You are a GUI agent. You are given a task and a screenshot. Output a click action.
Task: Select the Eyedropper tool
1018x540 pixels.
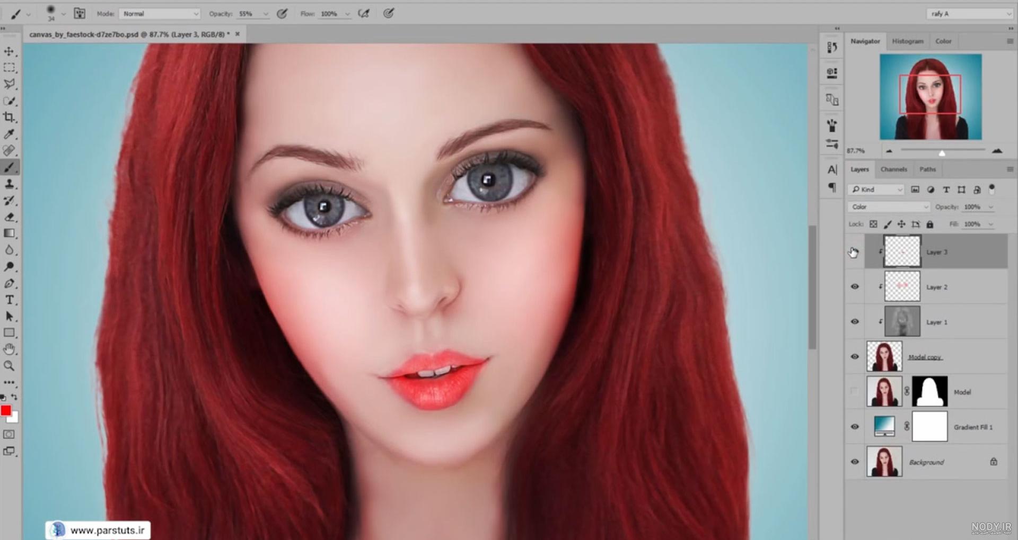tap(9, 134)
